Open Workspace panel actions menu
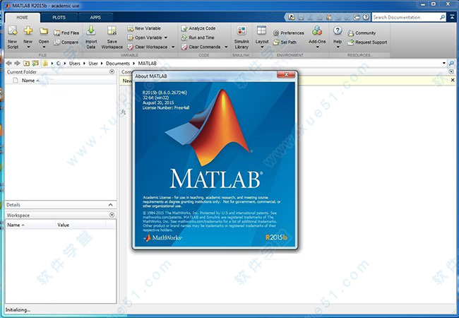 click(x=112, y=215)
